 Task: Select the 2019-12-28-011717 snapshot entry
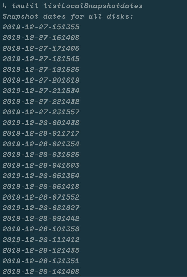pos(41,133)
